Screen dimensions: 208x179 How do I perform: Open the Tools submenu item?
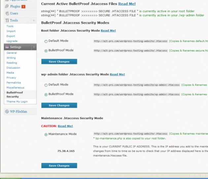tap(10, 26)
